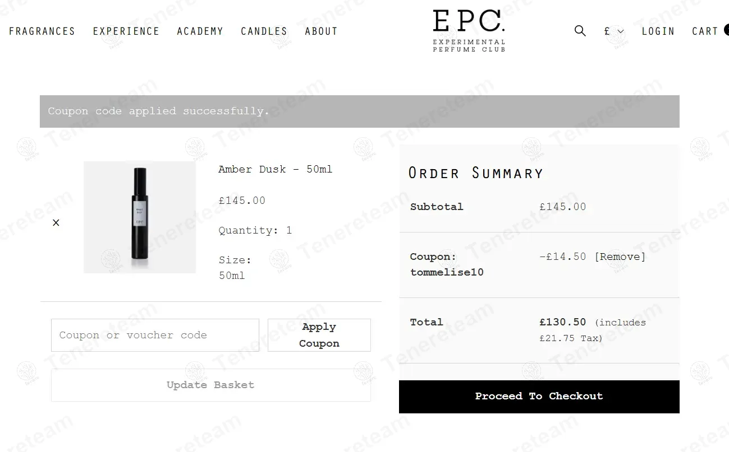The width and height of the screenshot is (729, 452).
Task: Open the FRAGRANCES menu
Action: pos(42,31)
